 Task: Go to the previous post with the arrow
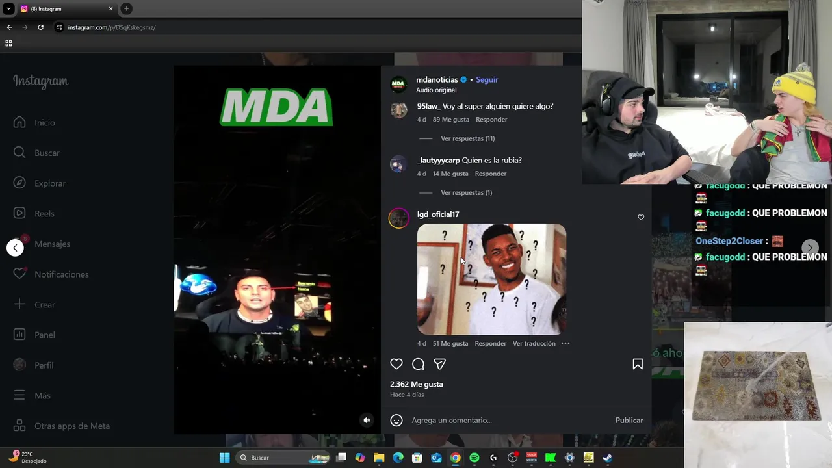pos(15,248)
